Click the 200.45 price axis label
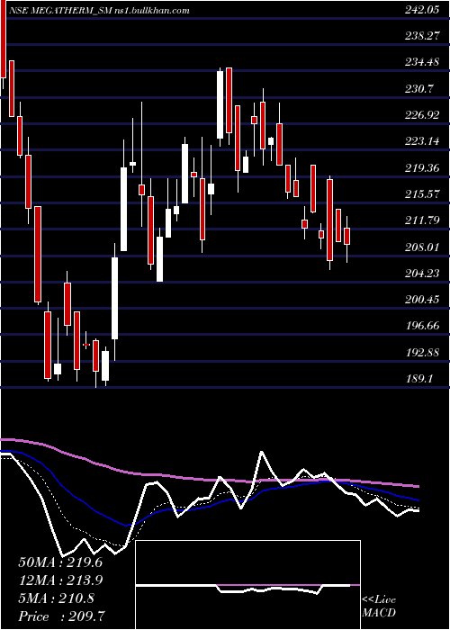This screenshot has width=450, height=630. [421, 300]
